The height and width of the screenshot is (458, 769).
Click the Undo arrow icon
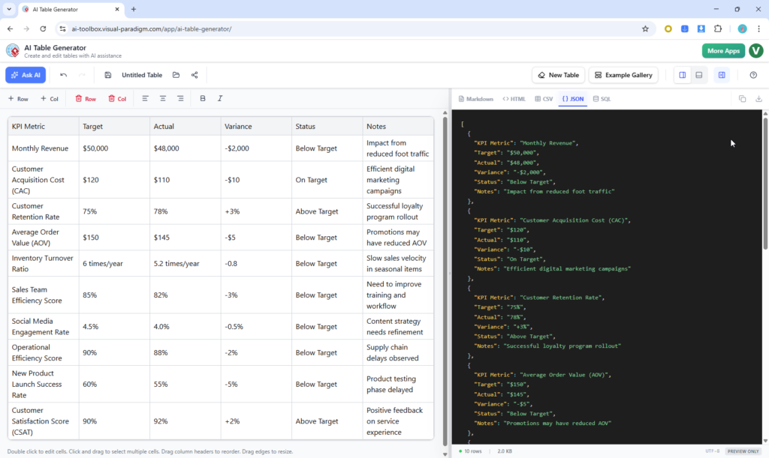click(x=64, y=75)
